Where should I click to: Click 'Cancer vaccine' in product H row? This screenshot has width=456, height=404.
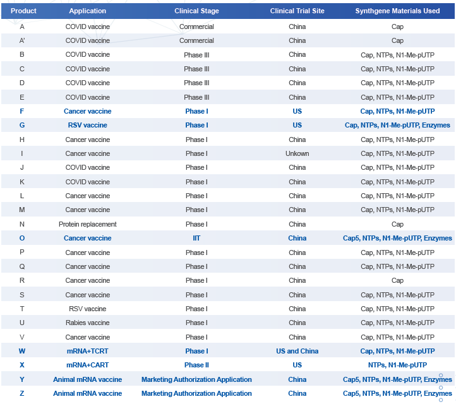click(88, 140)
